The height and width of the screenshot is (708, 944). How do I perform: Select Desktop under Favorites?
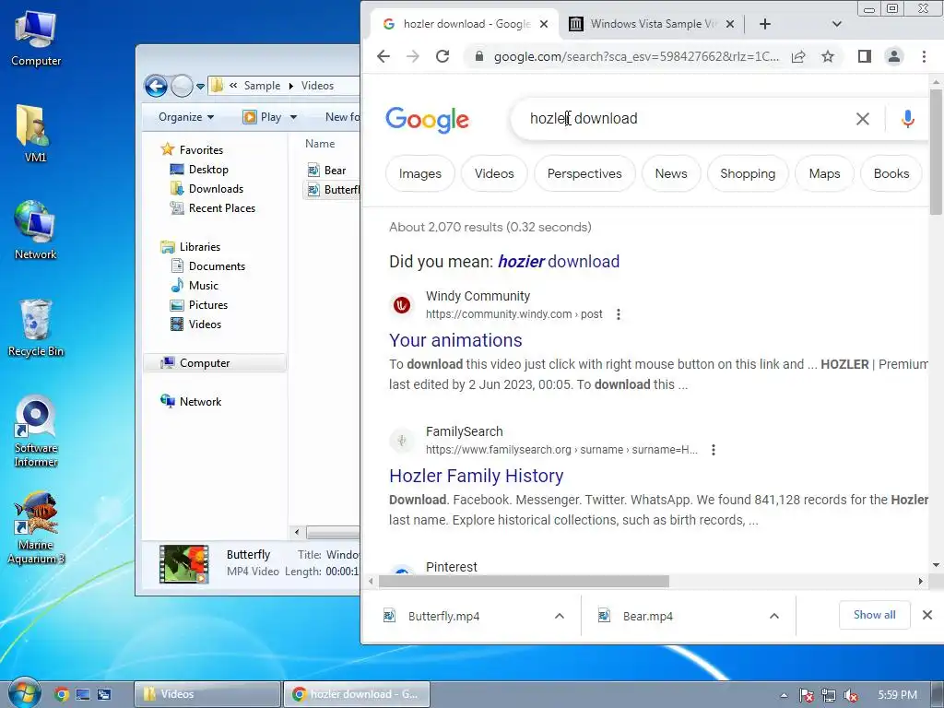click(208, 170)
